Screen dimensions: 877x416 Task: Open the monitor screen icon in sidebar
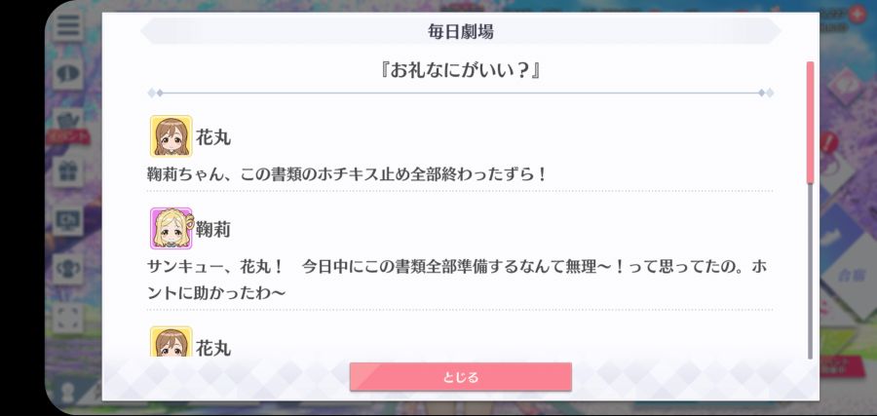(68, 220)
